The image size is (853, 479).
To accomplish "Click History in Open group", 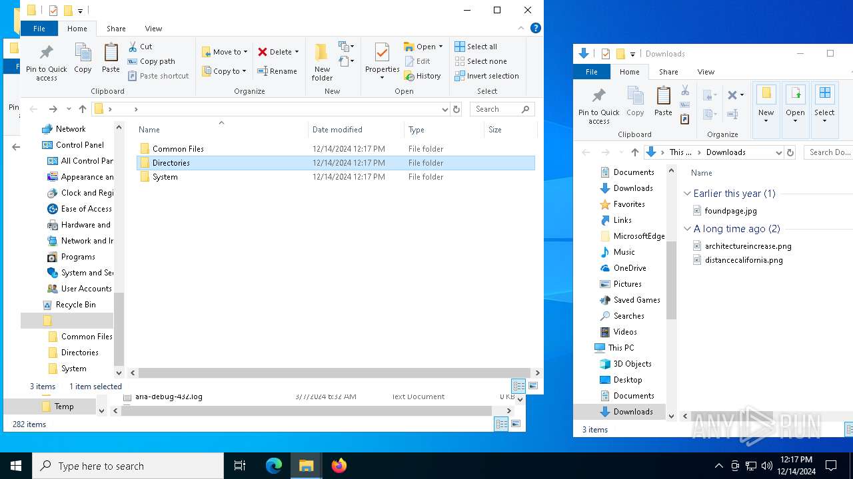I will click(x=423, y=76).
